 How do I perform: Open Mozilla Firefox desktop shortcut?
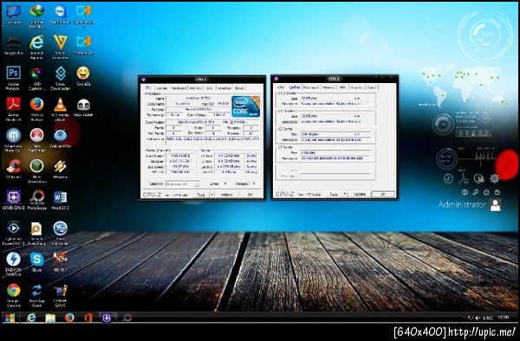point(36,109)
